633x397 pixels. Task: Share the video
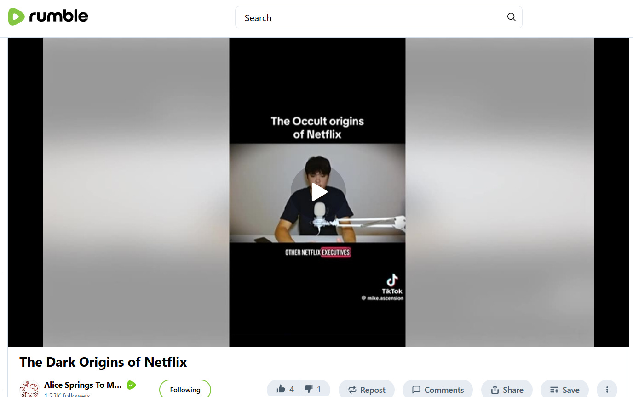click(507, 390)
